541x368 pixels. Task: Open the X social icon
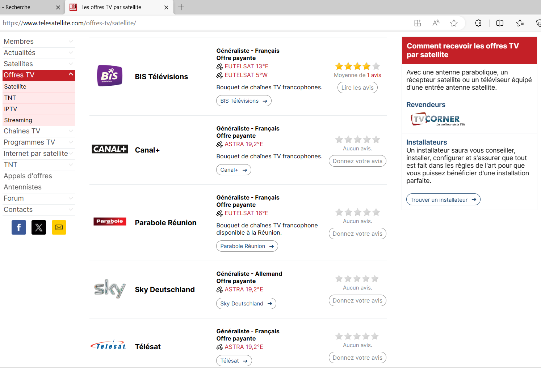pos(39,227)
